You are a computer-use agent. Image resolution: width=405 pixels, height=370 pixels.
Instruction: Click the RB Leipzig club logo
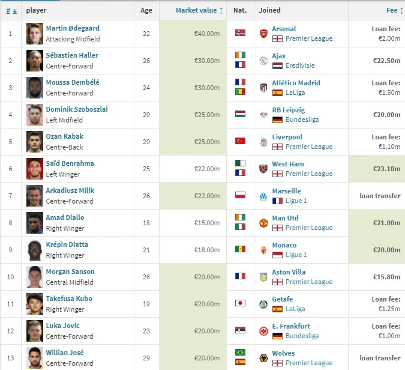click(x=263, y=115)
